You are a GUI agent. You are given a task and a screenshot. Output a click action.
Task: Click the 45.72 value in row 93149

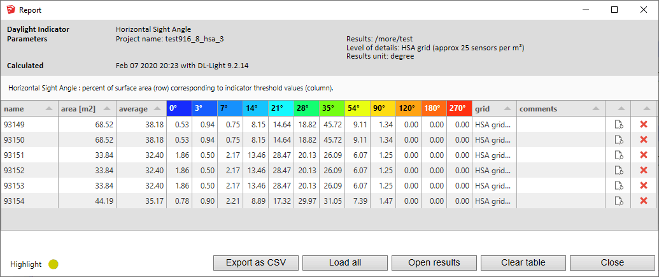point(333,124)
